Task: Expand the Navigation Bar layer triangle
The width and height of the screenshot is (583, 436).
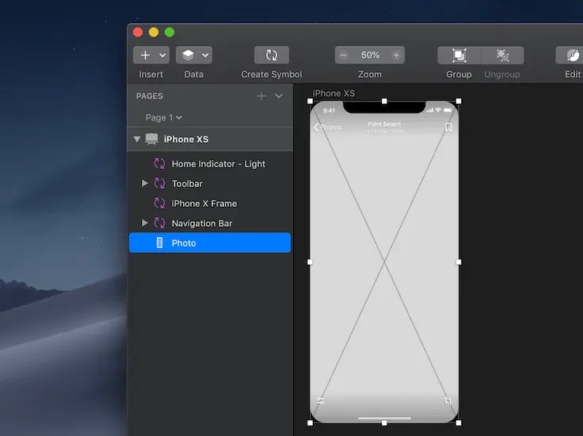Action: click(145, 223)
